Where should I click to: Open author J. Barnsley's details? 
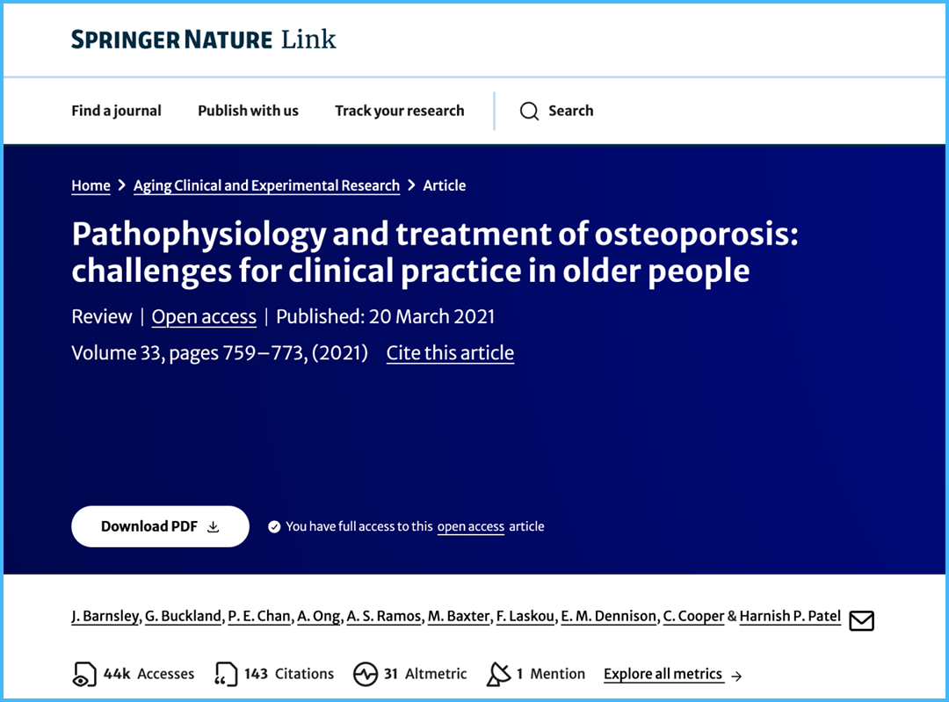pyautogui.click(x=105, y=617)
